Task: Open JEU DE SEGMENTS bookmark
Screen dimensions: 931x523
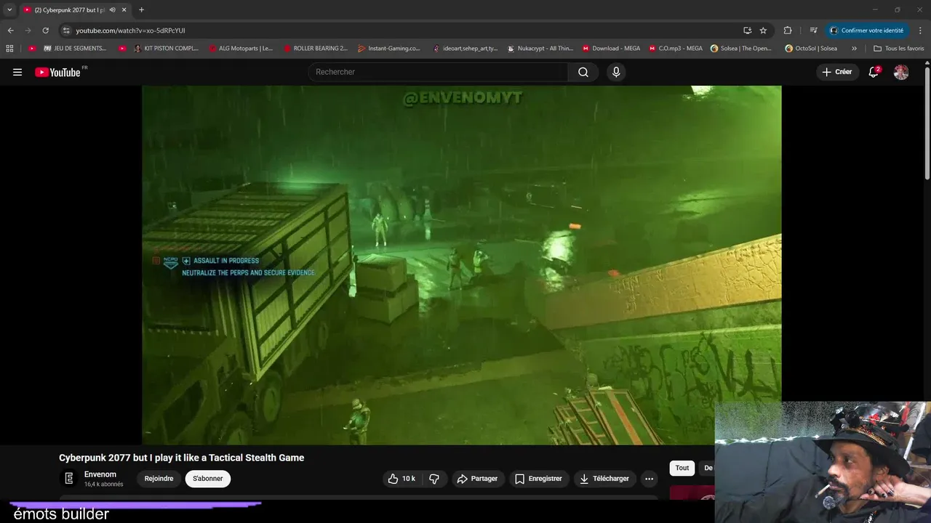Action: click(x=75, y=49)
